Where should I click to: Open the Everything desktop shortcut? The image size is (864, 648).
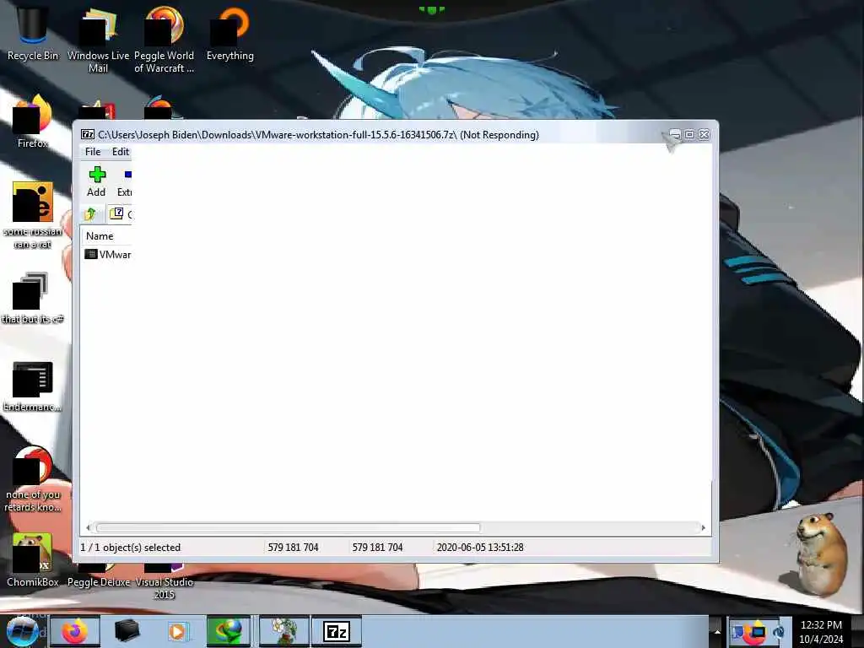pos(229,33)
